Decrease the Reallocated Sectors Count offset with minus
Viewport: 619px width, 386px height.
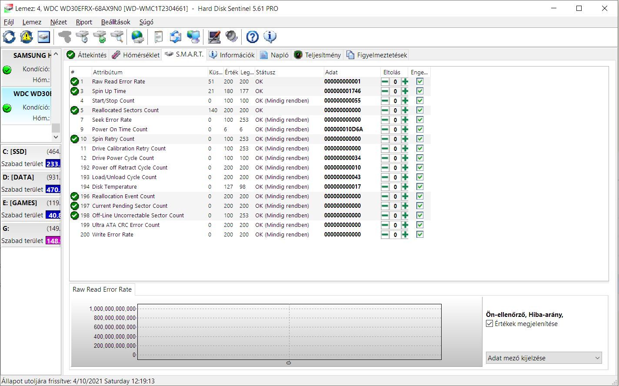tap(385, 110)
